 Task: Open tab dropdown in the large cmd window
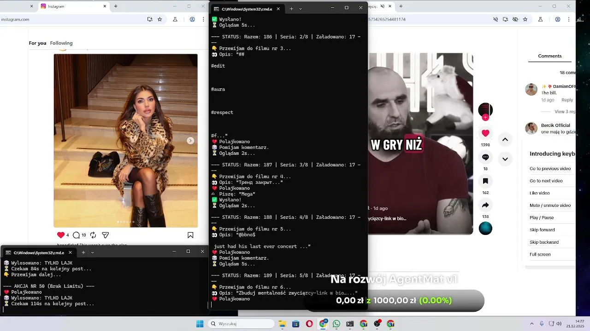301,8
